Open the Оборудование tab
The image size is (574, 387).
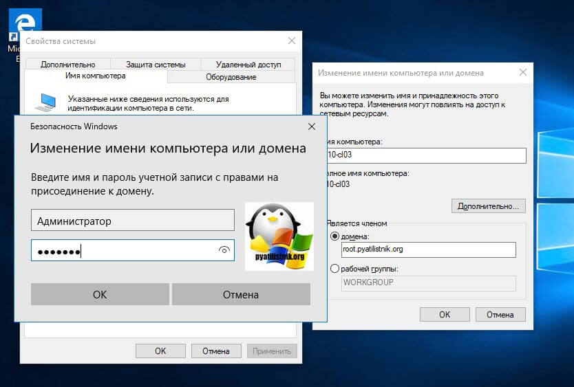pos(231,77)
